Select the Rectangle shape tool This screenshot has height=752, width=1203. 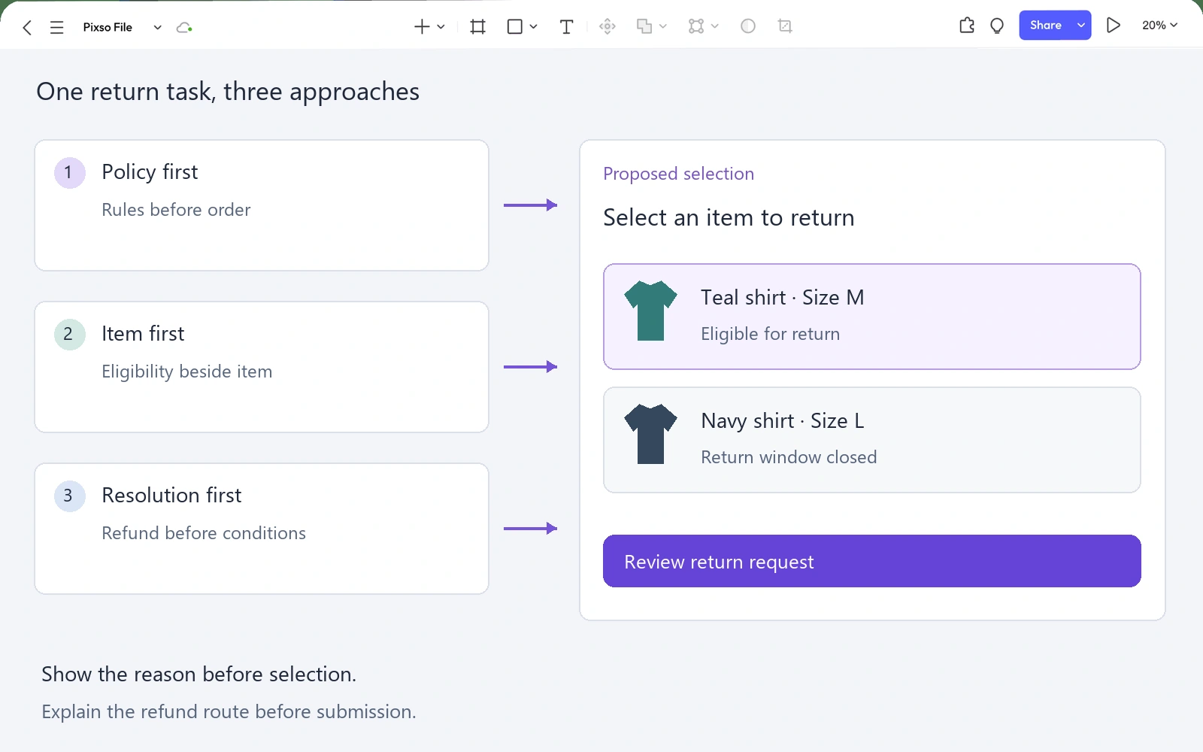(515, 27)
